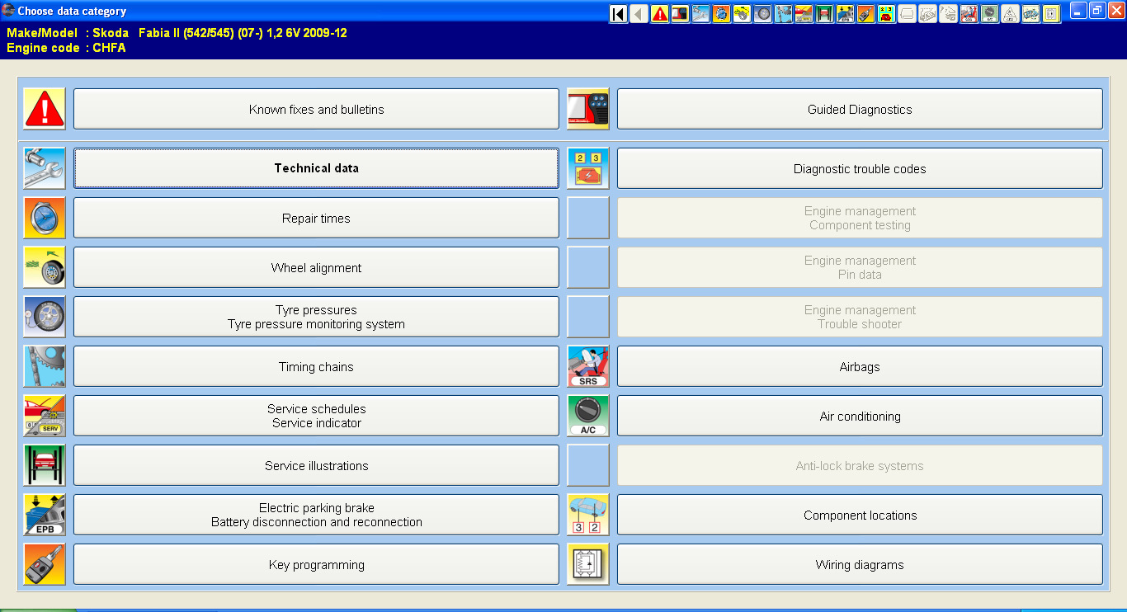Open the Key programming button
The image size is (1127, 612).
[316, 564]
